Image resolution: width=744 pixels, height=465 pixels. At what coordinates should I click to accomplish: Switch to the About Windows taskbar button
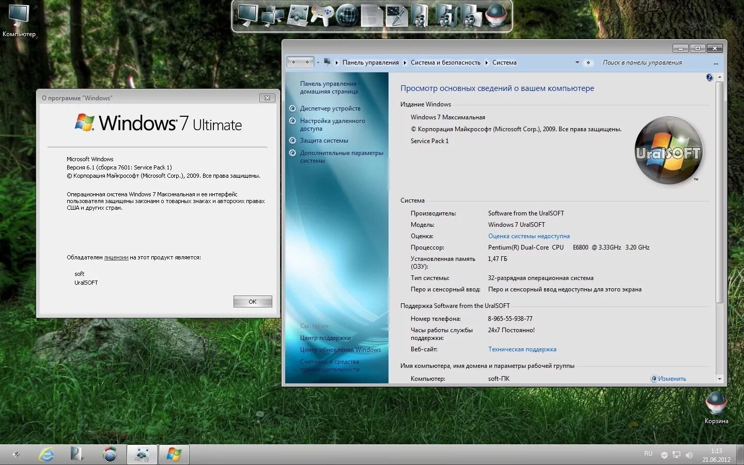point(174,455)
